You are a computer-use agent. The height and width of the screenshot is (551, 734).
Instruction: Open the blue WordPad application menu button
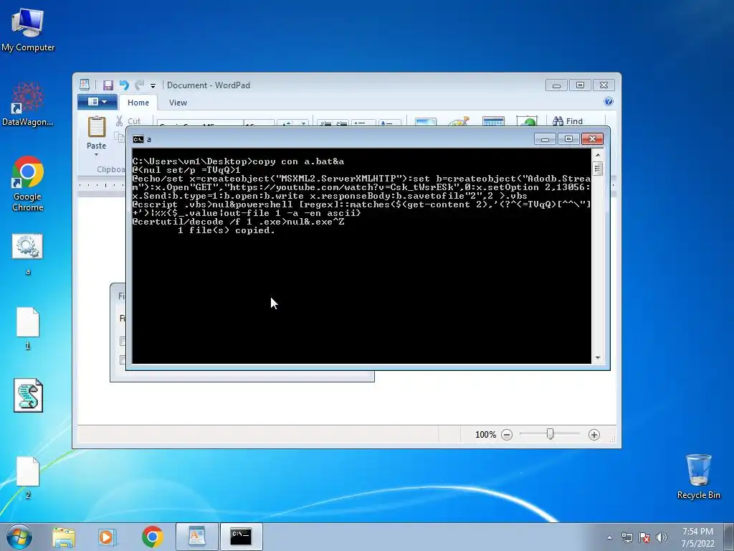(97, 102)
